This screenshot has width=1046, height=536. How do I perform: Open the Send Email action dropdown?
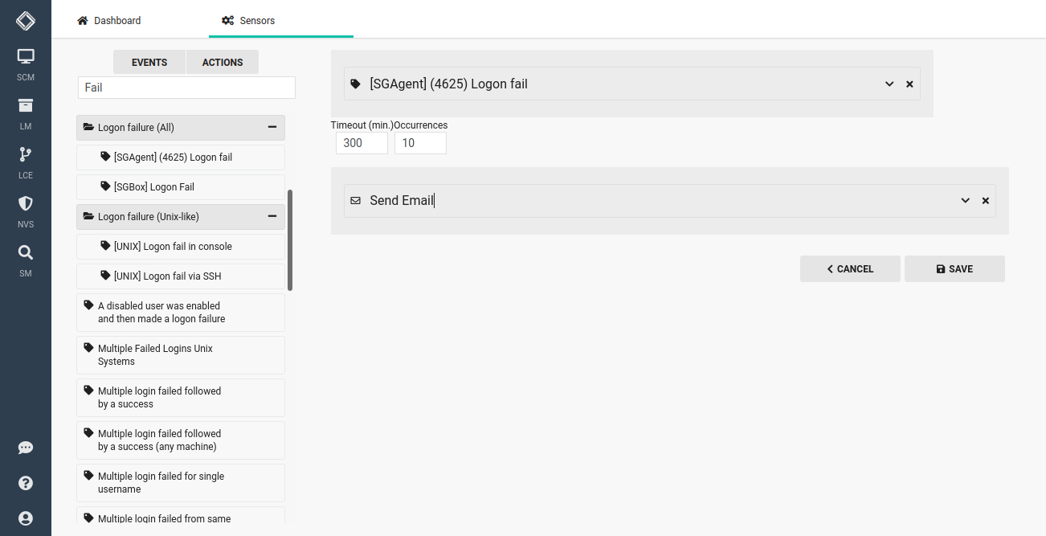tap(965, 200)
